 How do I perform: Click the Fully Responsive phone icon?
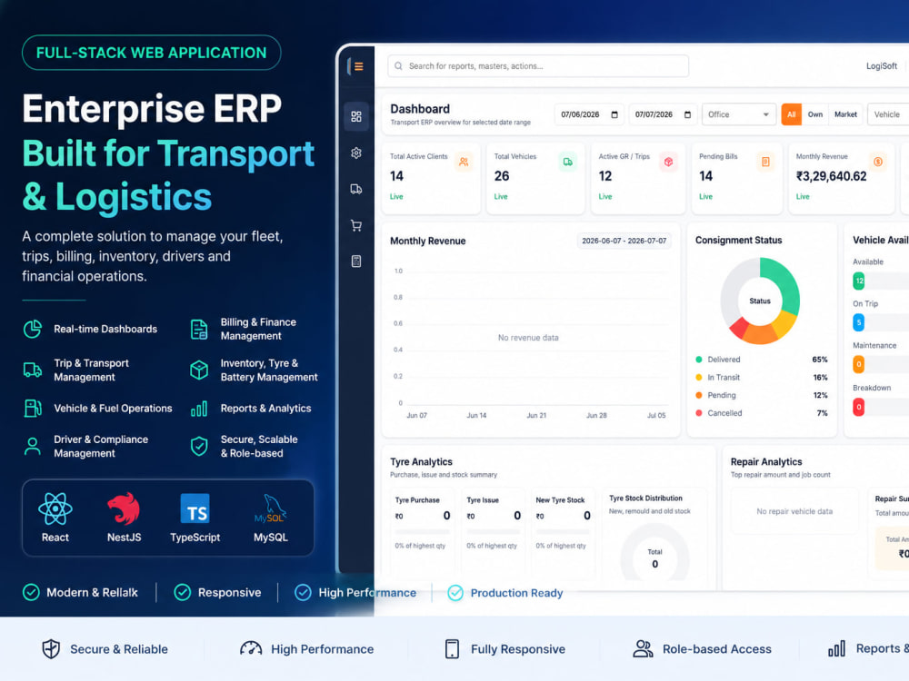[452, 648]
